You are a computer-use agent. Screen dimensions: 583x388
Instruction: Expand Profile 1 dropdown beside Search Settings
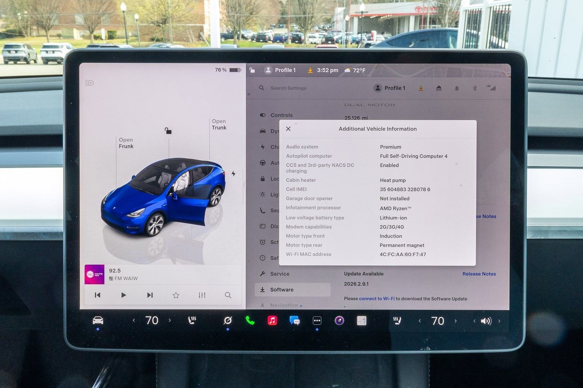390,88
